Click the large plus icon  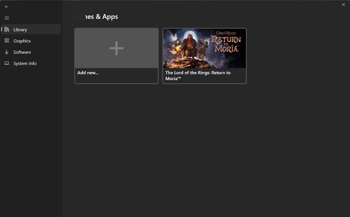click(116, 48)
